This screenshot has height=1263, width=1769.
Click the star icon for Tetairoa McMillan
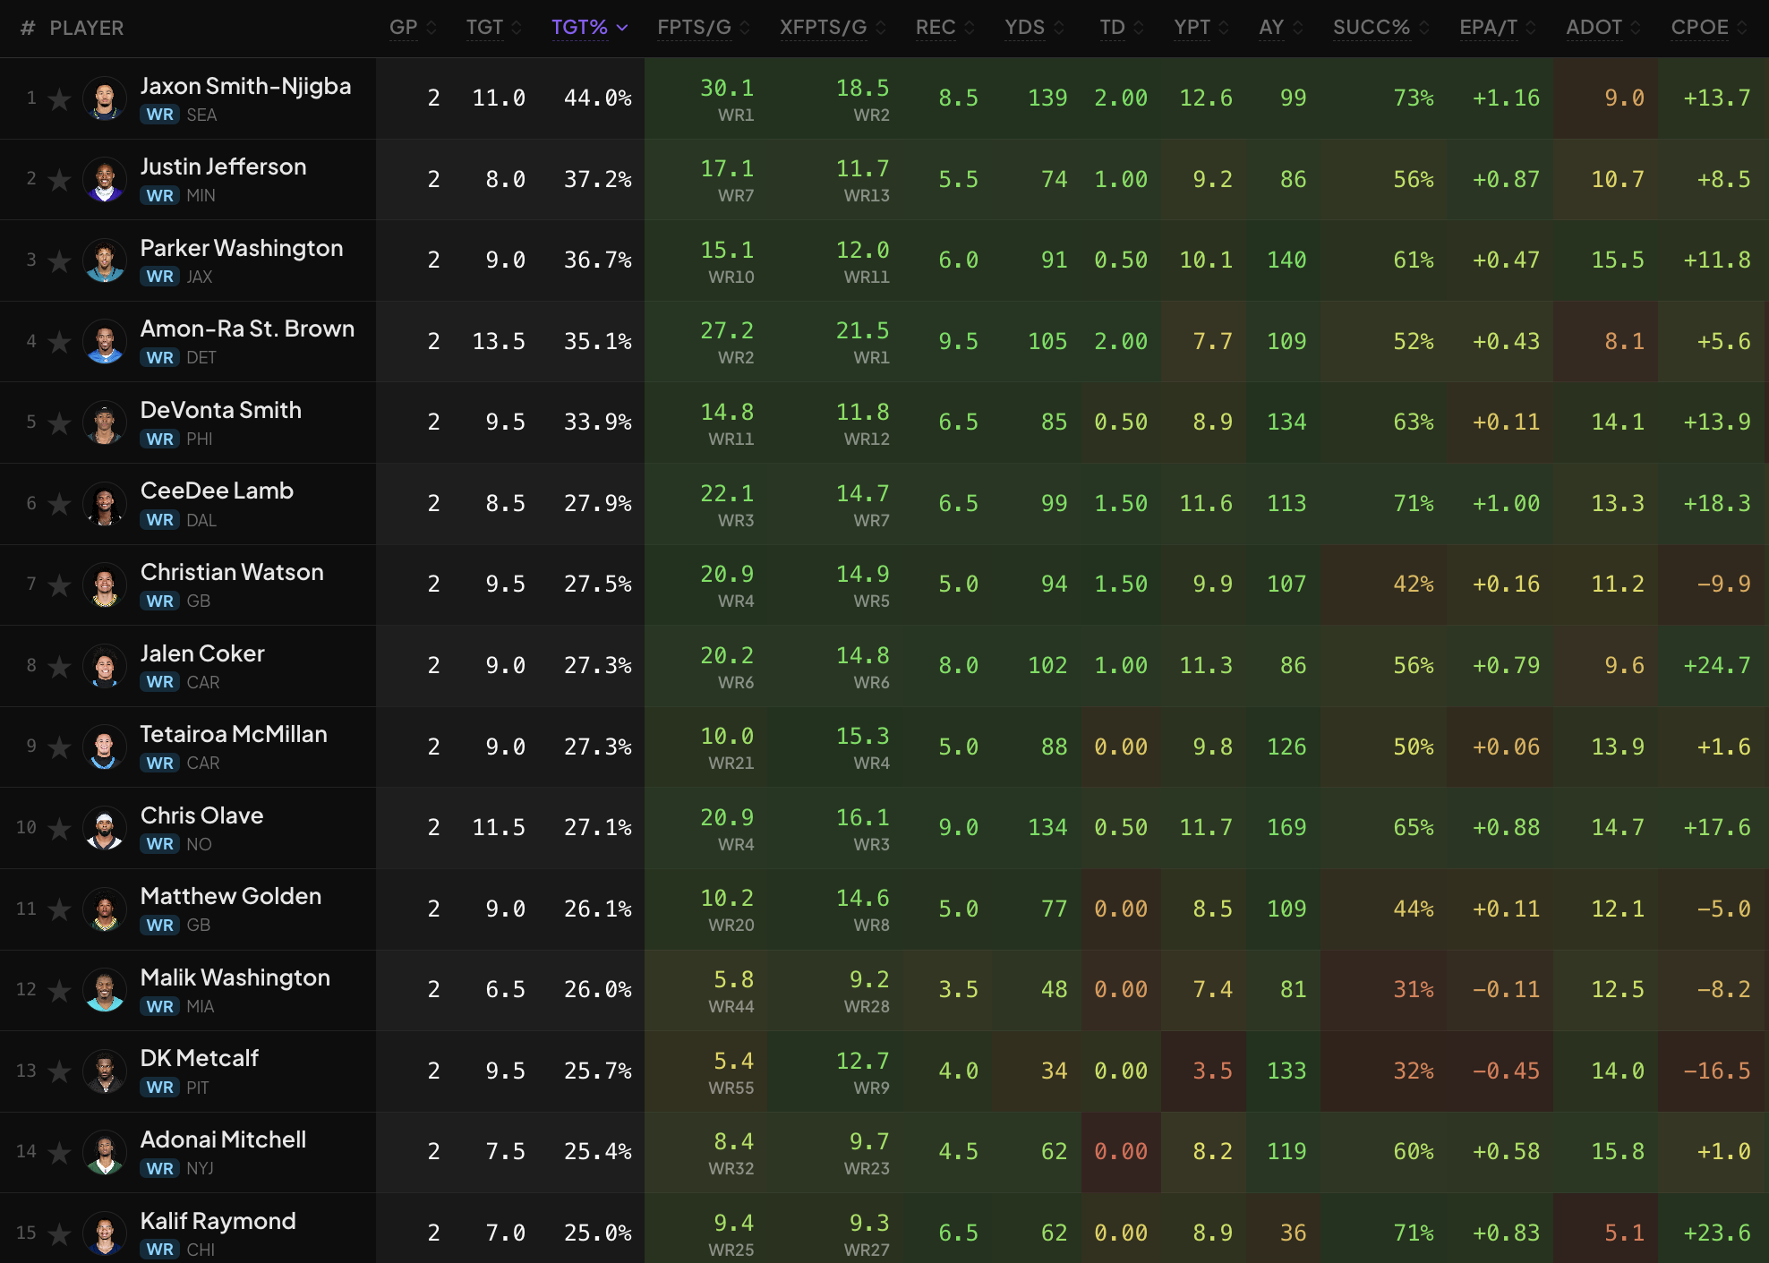coord(59,747)
